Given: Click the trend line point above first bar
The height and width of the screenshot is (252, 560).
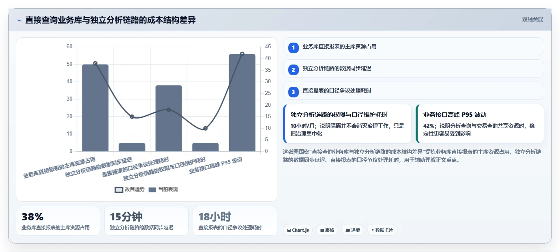Looking at the screenshot, I should (95, 63).
